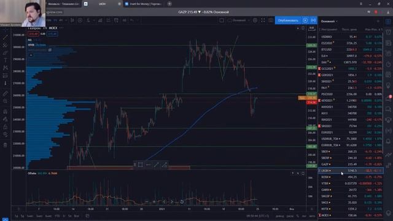The height and width of the screenshot is (221, 393).
Task: Select the VTBR row in watchlist
Action: [351, 184]
